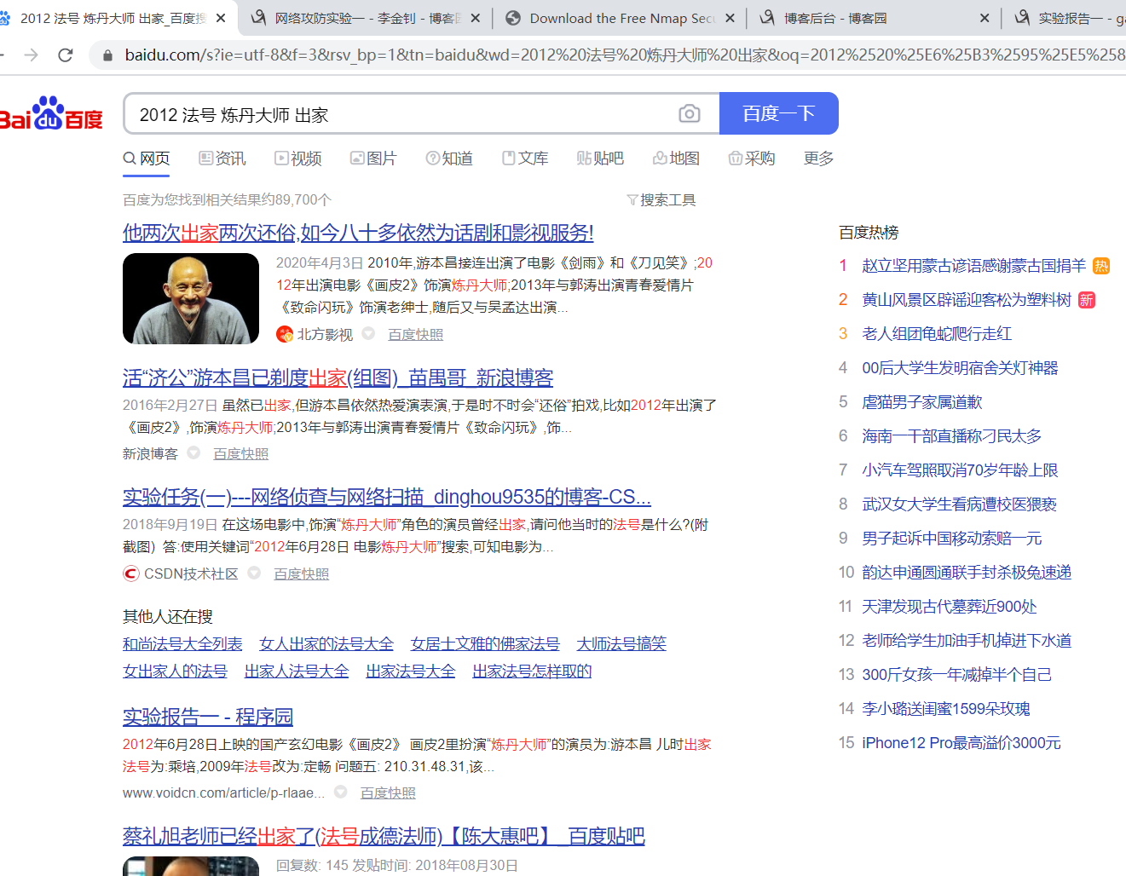
Task: Open 百度快照 for the CSDN技术社区 result
Action: (302, 573)
